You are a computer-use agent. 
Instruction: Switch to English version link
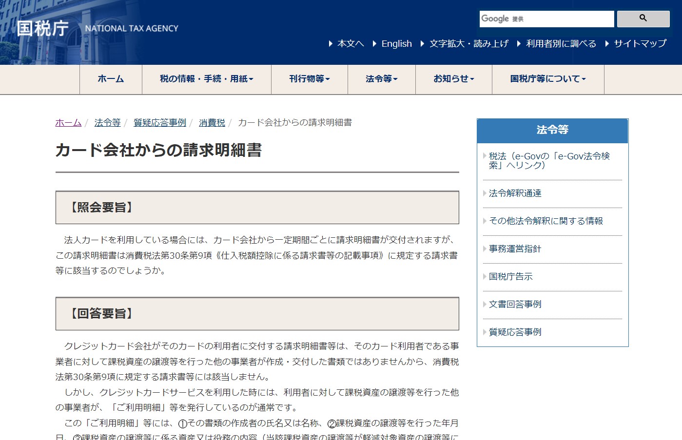point(396,44)
